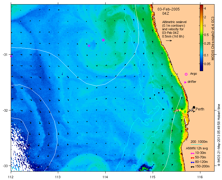
Task: Click the ANMN 12h avg heading
Action: click(197, 148)
